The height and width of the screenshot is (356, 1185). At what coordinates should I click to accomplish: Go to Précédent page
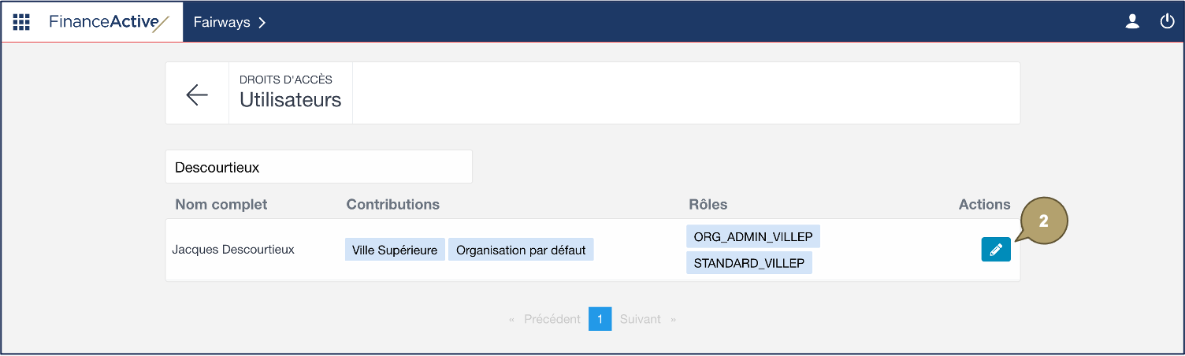tap(552, 319)
